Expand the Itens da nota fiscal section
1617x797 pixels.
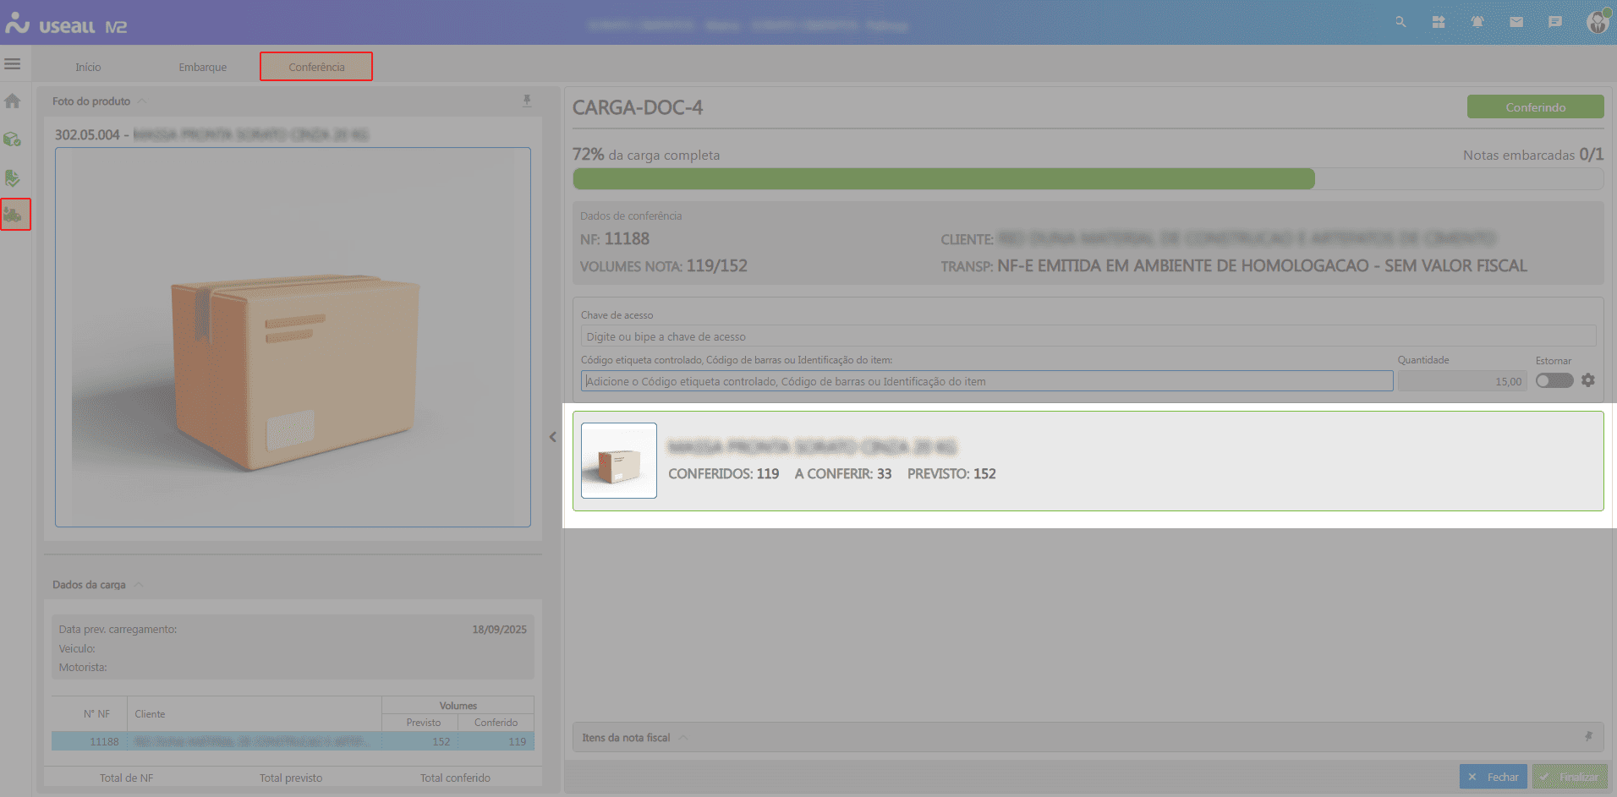coord(683,738)
